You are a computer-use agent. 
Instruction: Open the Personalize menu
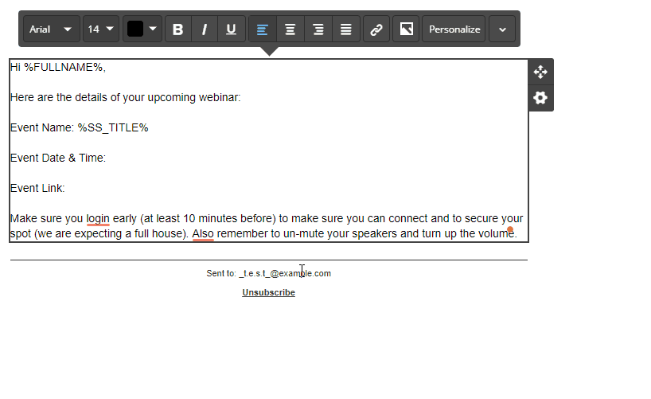pyautogui.click(x=454, y=29)
